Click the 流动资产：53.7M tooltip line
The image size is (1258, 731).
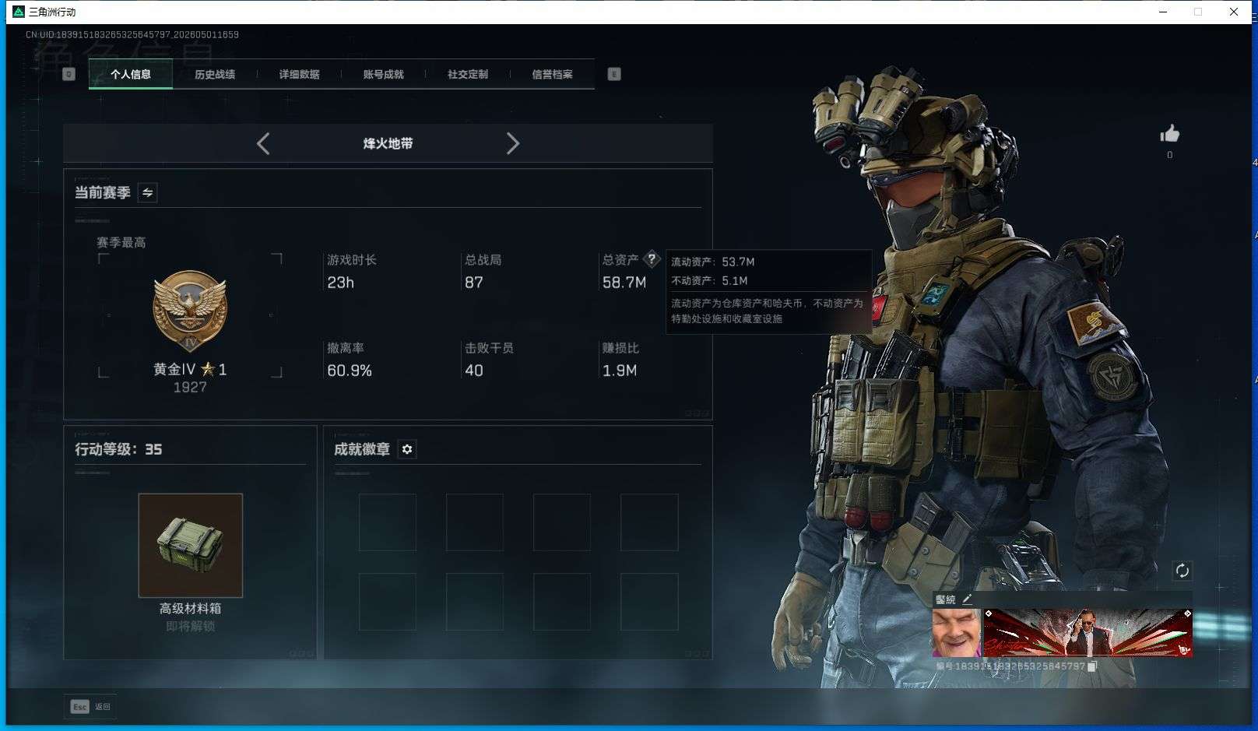[713, 262]
